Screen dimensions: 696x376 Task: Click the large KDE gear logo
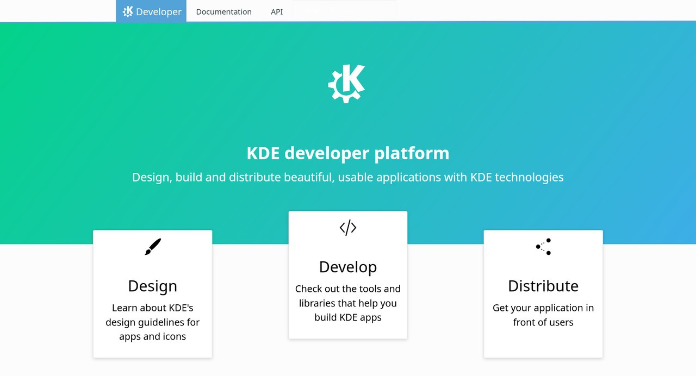(x=346, y=84)
